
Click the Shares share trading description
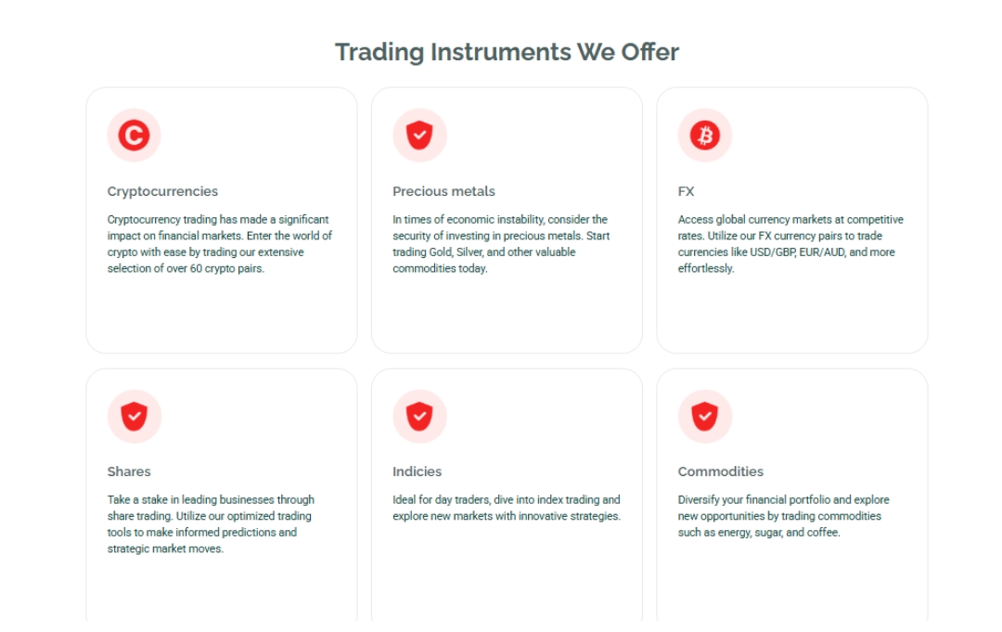(211, 524)
